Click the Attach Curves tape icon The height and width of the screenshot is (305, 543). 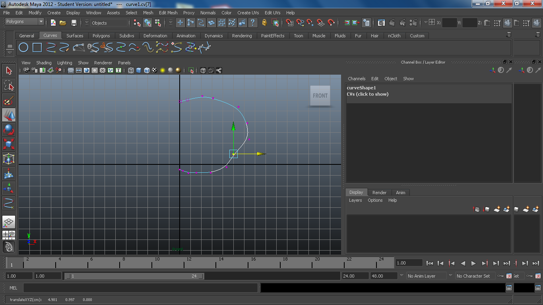pos(93,48)
